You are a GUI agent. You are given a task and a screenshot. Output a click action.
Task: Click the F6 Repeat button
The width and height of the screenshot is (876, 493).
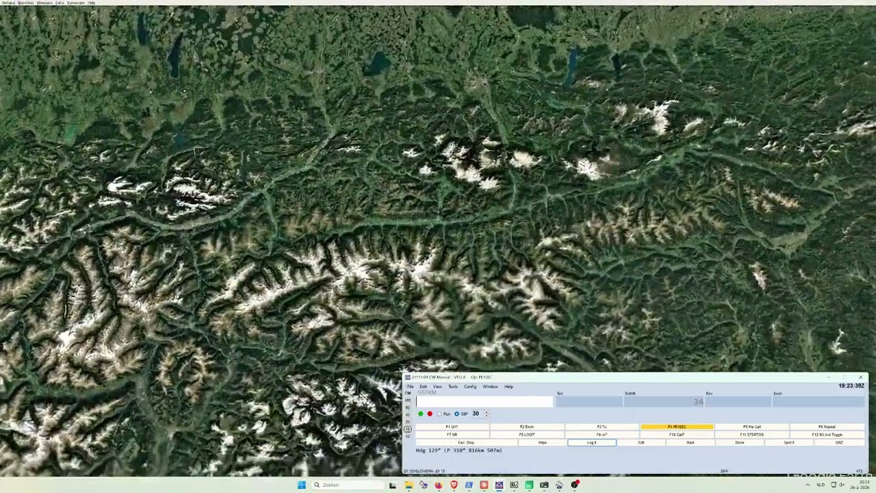coord(827,427)
